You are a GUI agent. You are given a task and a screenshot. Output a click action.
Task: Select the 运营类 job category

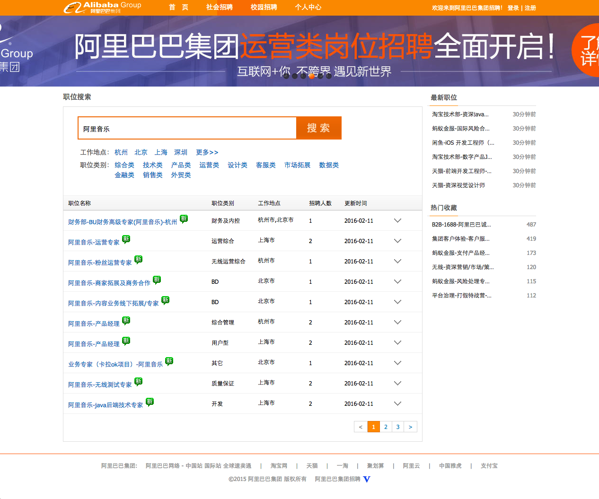pyautogui.click(x=209, y=165)
